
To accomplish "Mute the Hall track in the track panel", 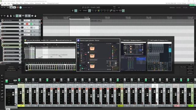I will tap(27, 28).
